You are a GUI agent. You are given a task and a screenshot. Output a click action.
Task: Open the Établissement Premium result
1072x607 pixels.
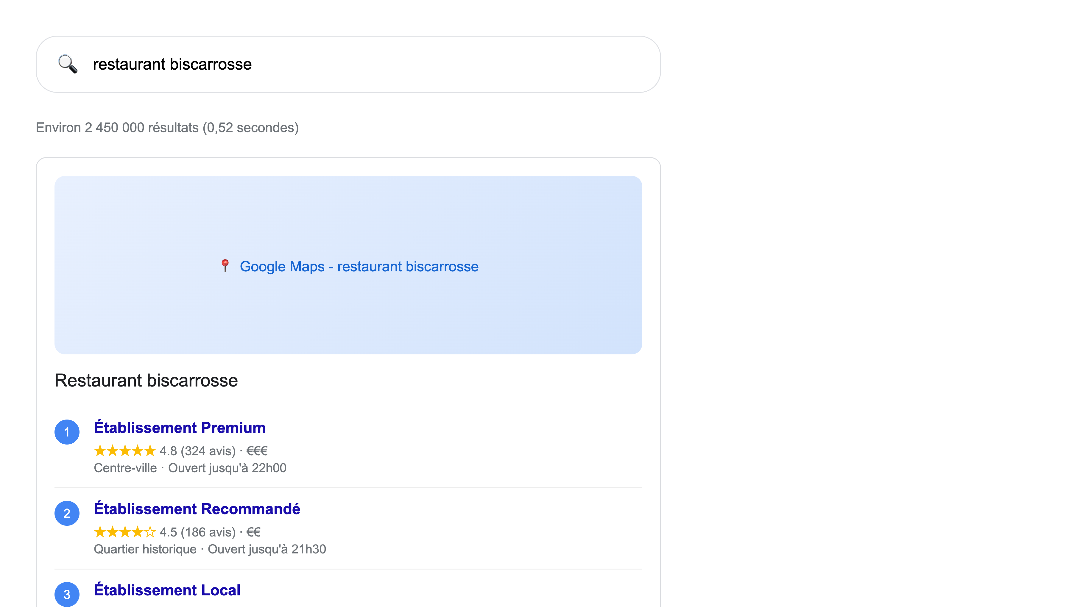click(180, 427)
